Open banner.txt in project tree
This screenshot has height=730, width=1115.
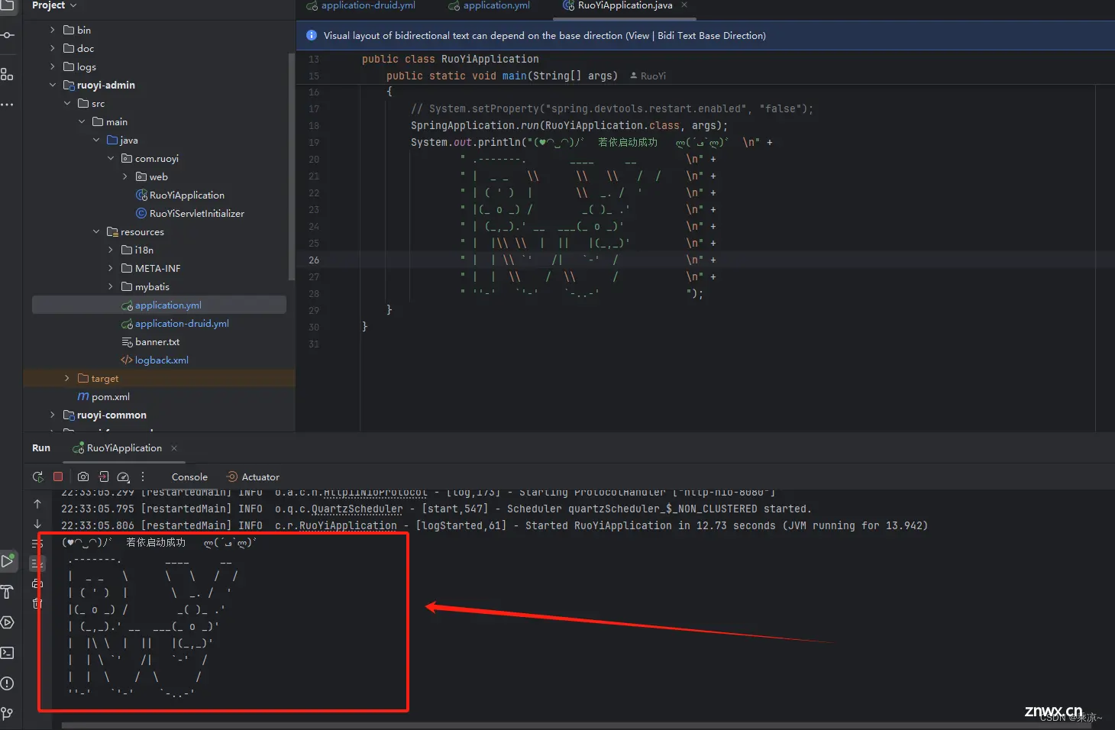[x=150, y=341]
